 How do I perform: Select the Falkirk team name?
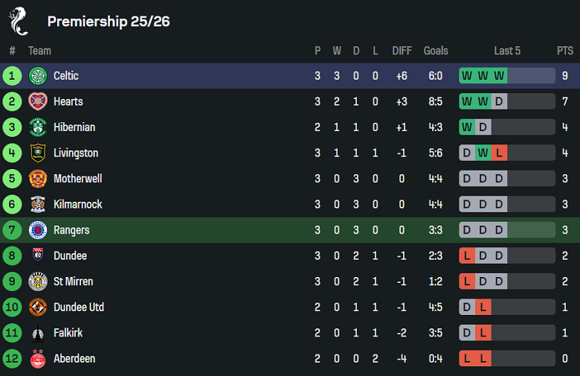point(68,333)
